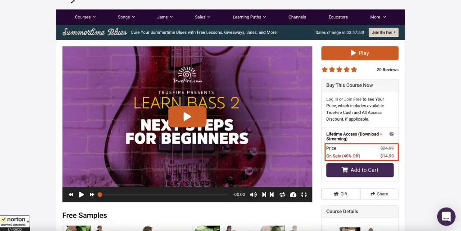Click the Course Details header
The image size is (461, 231).
360,212
